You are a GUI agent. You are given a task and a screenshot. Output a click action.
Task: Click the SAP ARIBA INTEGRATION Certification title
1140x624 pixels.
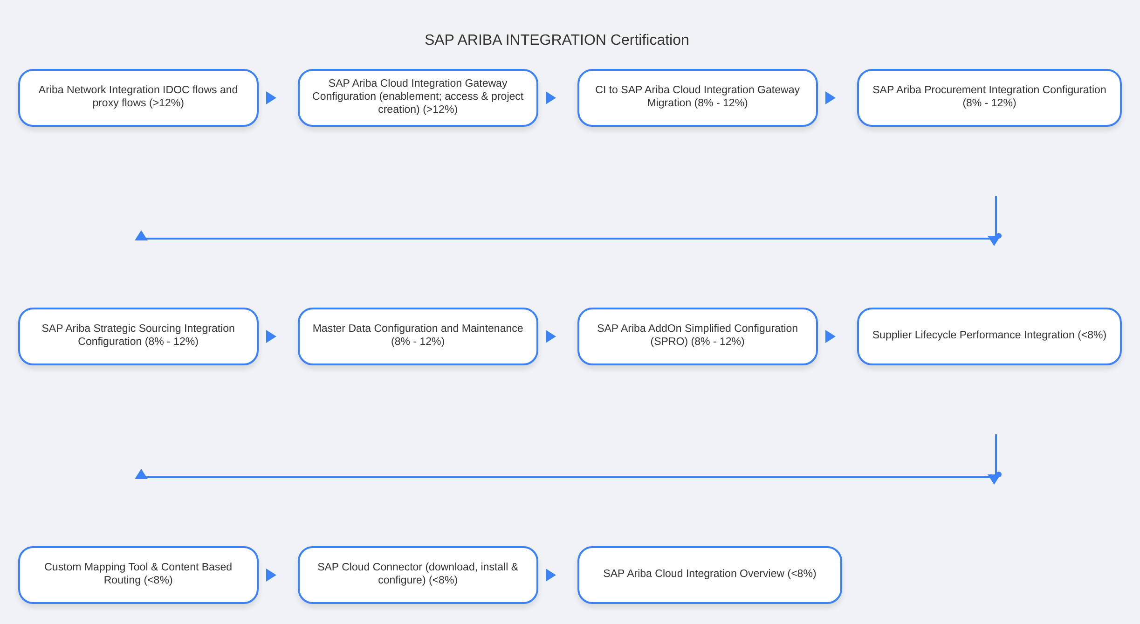(556, 40)
